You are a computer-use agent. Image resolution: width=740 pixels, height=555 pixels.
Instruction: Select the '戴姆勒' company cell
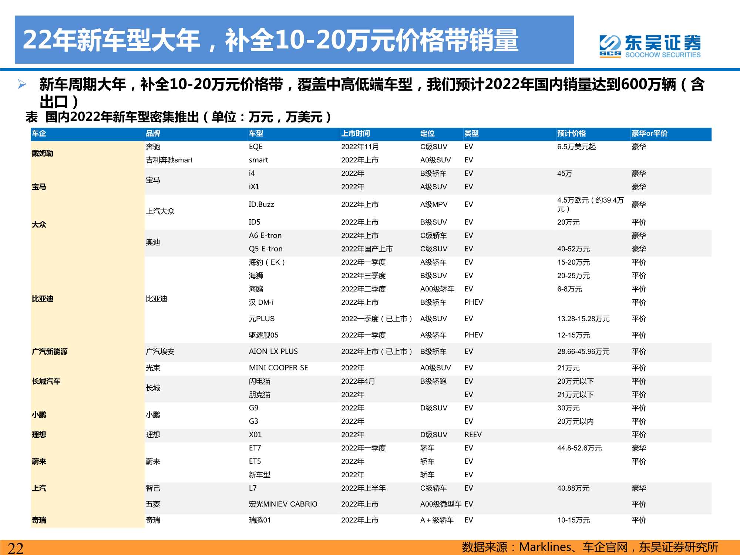pyautogui.click(x=43, y=154)
